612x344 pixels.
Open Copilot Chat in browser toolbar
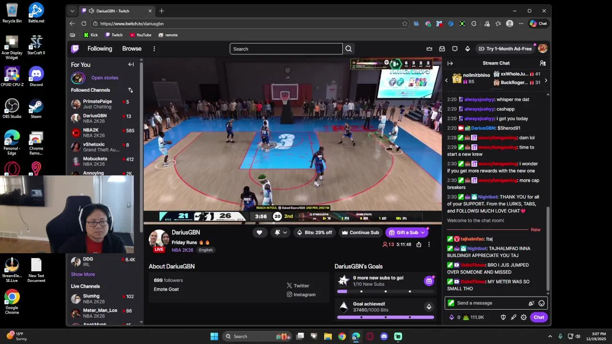[538, 23]
